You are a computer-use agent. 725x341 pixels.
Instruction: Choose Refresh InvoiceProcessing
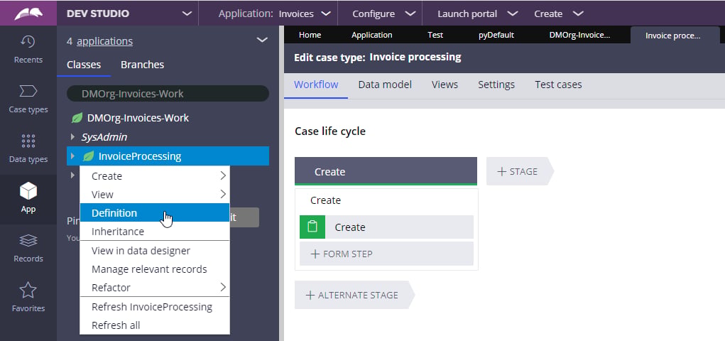pyautogui.click(x=154, y=307)
